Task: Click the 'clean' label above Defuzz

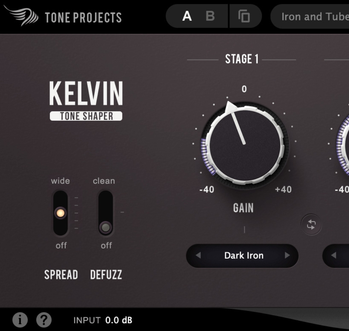Action: click(x=104, y=181)
